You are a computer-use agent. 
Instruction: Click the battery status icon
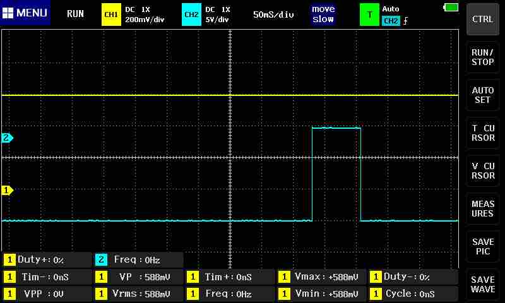pyautogui.click(x=451, y=8)
